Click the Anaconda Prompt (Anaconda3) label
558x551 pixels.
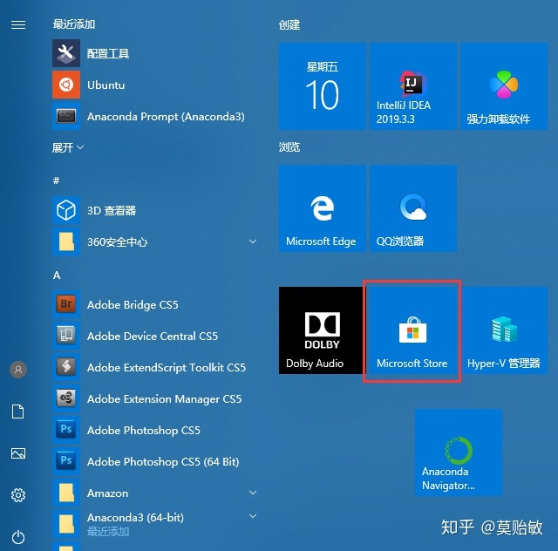click(167, 117)
